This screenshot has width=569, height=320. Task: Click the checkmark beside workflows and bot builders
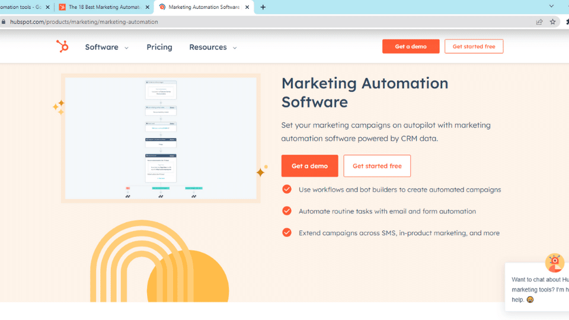287,189
